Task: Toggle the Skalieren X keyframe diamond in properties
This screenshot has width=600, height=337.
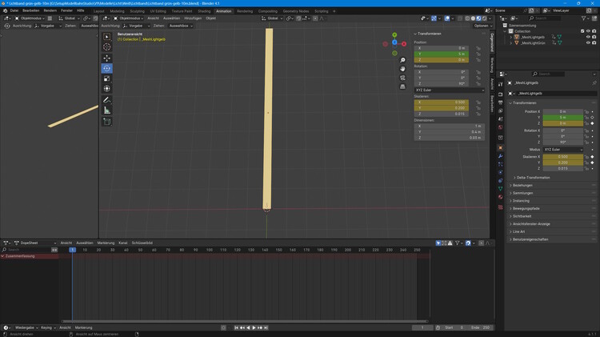Action: coord(592,157)
